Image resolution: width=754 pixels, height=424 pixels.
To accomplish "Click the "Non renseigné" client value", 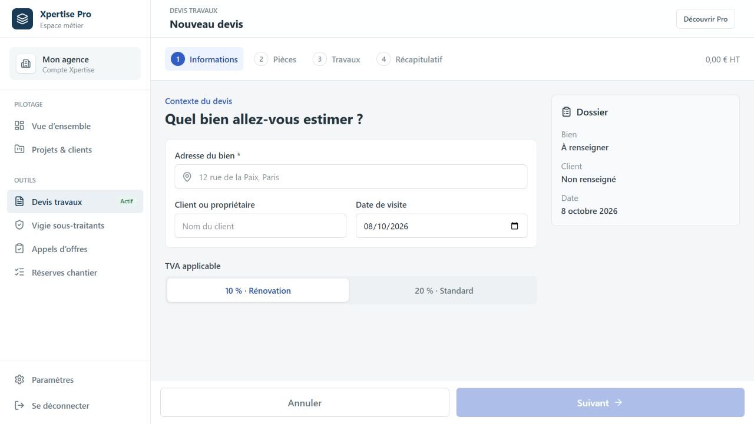I will coord(588,179).
